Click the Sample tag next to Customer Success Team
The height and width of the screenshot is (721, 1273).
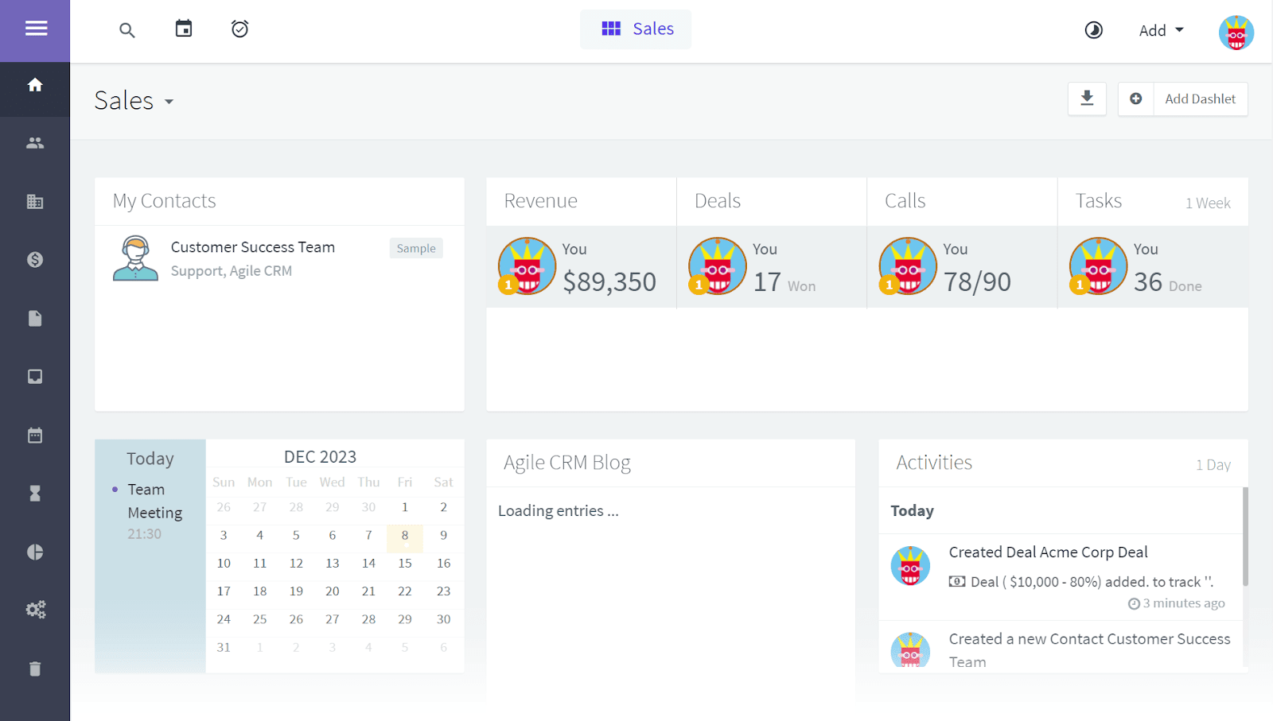coord(415,247)
